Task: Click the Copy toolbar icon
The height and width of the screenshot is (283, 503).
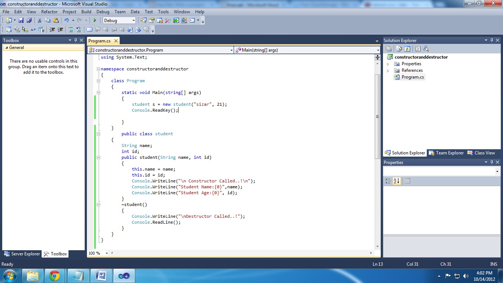Action: [x=48, y=20]
